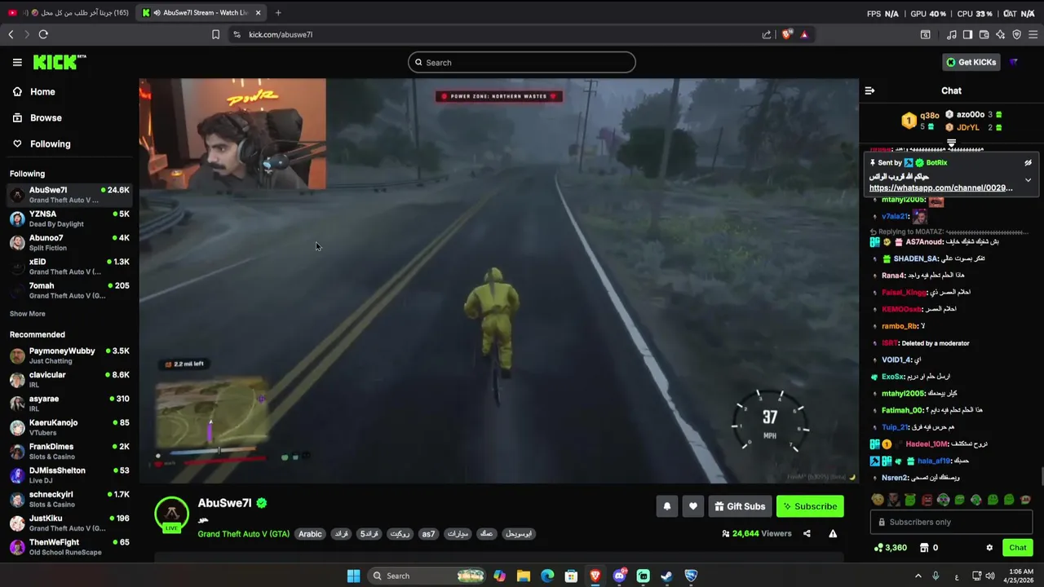Click the AbuSwe7l live profile avatar
The height and width of the screenshot is (587, 1044).
[171, 514]
